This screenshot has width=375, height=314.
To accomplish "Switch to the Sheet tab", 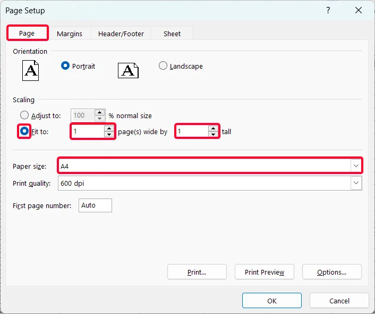I will point(172,34).
